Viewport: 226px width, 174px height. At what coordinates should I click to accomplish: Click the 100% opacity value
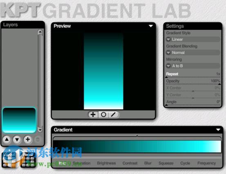click(215, 81)
